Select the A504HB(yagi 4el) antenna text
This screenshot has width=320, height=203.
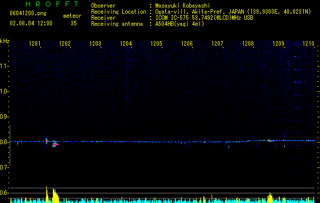tap(180, 24)
